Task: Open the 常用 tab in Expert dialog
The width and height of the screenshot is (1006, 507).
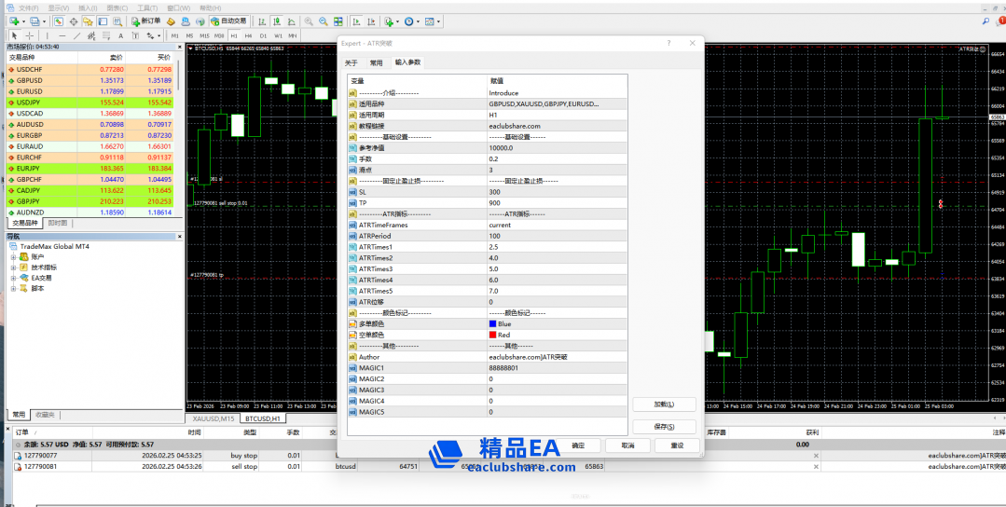Action: [x=376, y=62]
